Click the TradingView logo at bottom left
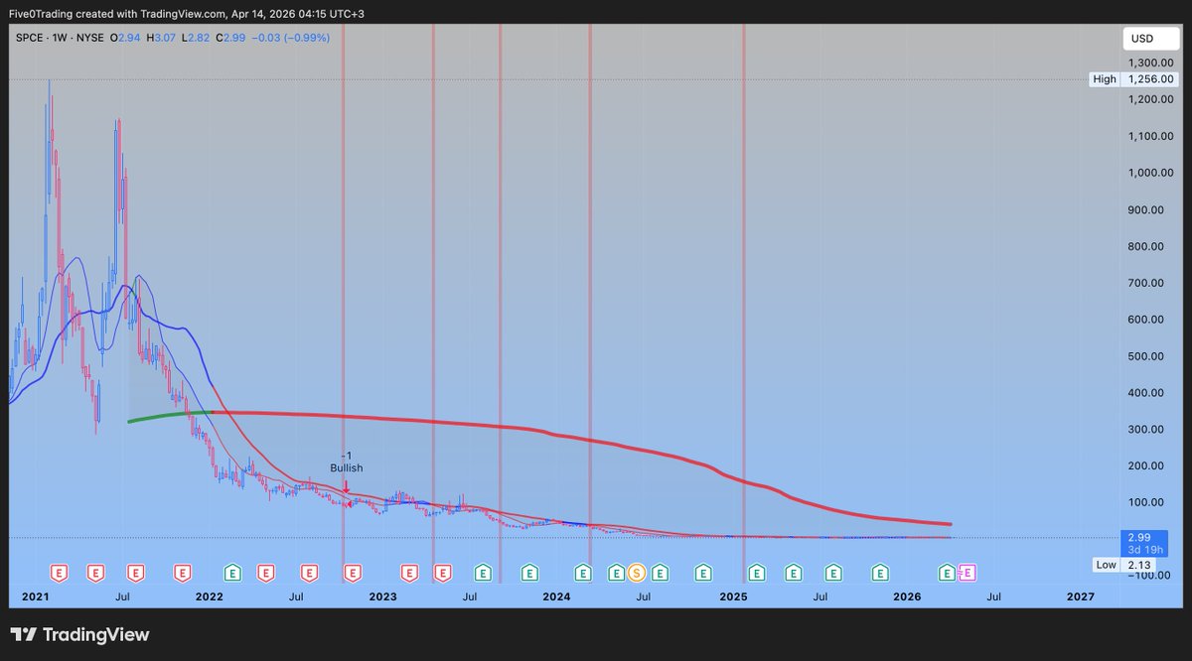 click(78, 634)
